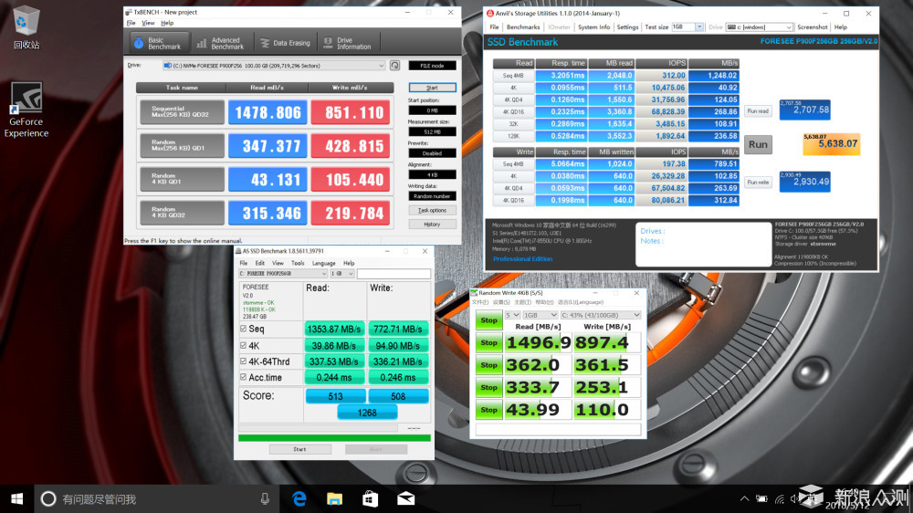Open the Drive Information tab in TxBENCH
Screen dimensions: 913x513
348,43
